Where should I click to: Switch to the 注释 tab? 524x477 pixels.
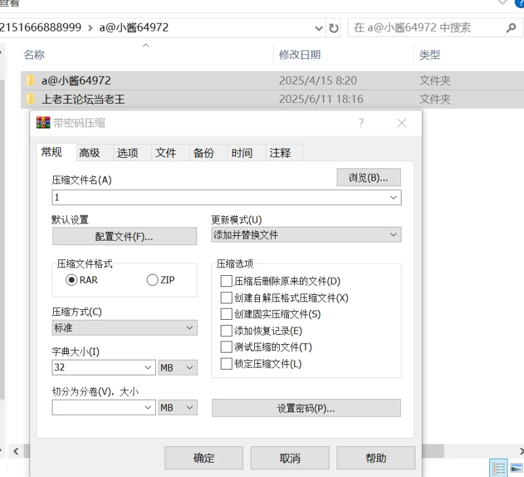click(280, 153)
